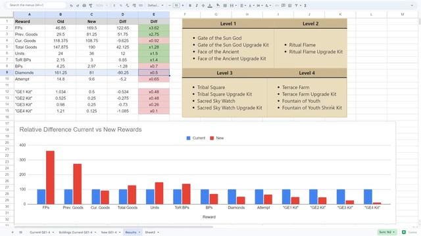Open the zoom level dropdown
421x236 pixels.
pos(102,5)
